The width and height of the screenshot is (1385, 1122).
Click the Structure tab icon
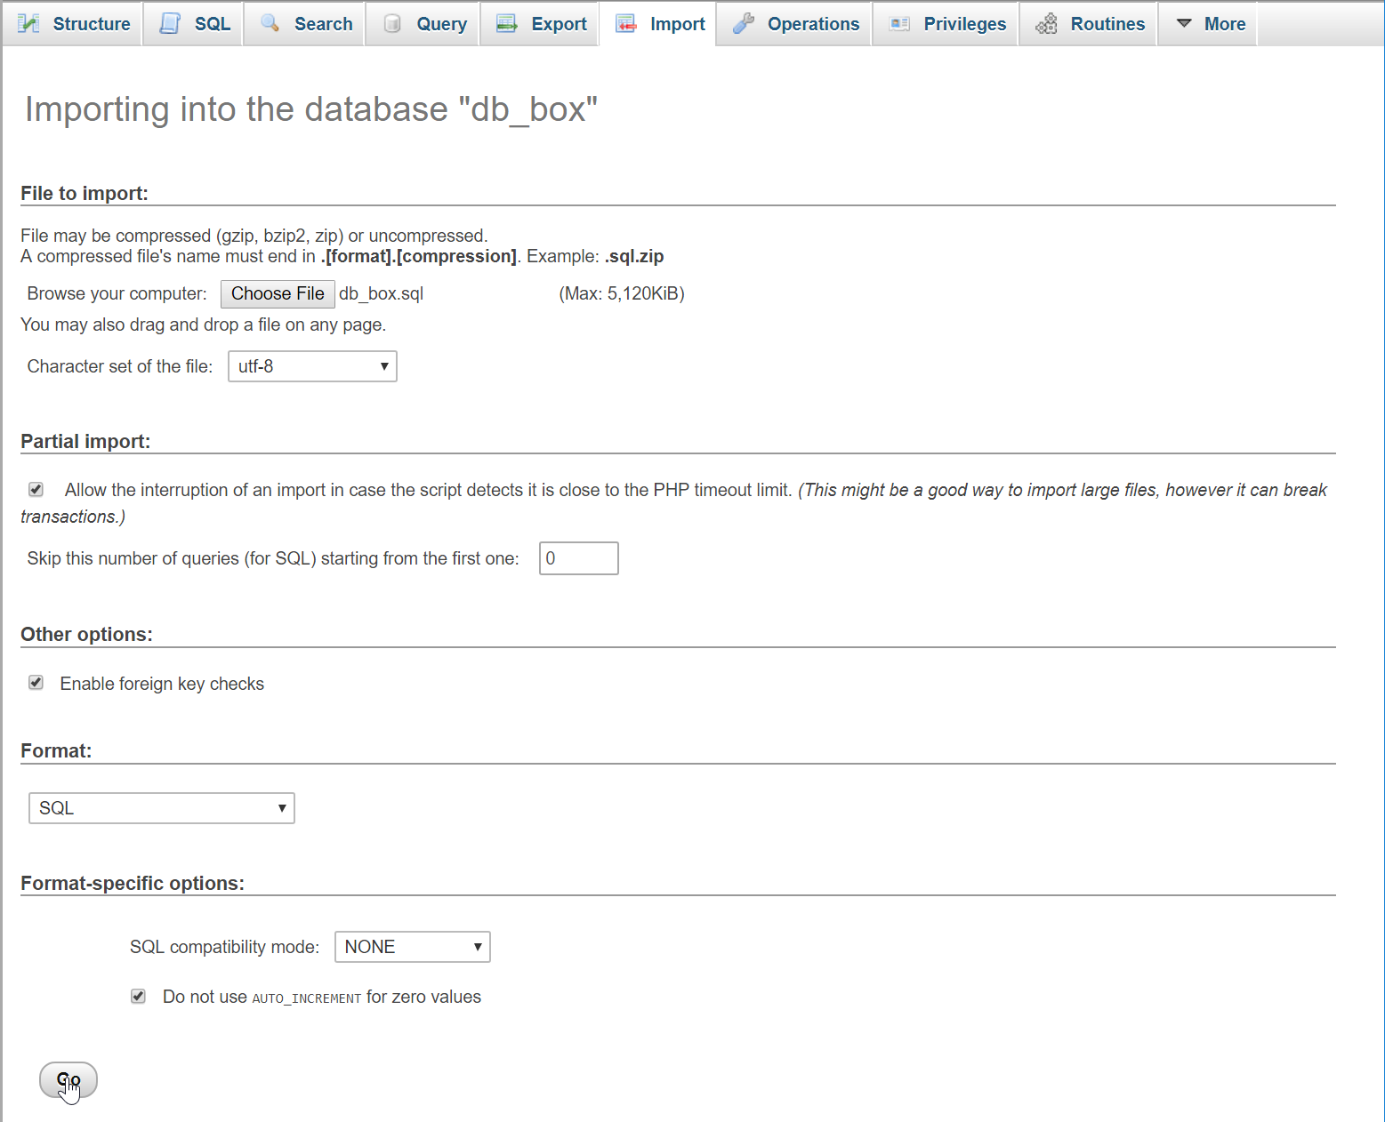pyautogui.click(x=28, y=24)
